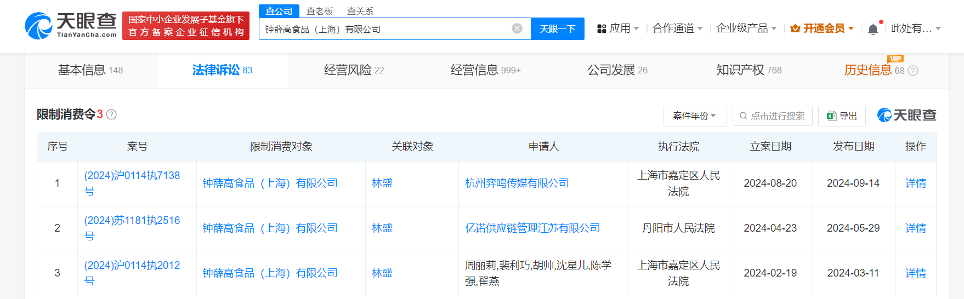Viewport: 964px width, 299px height.
Task: Open 详情 for the 2024-05-29 row
Action: tap(916, 228)
